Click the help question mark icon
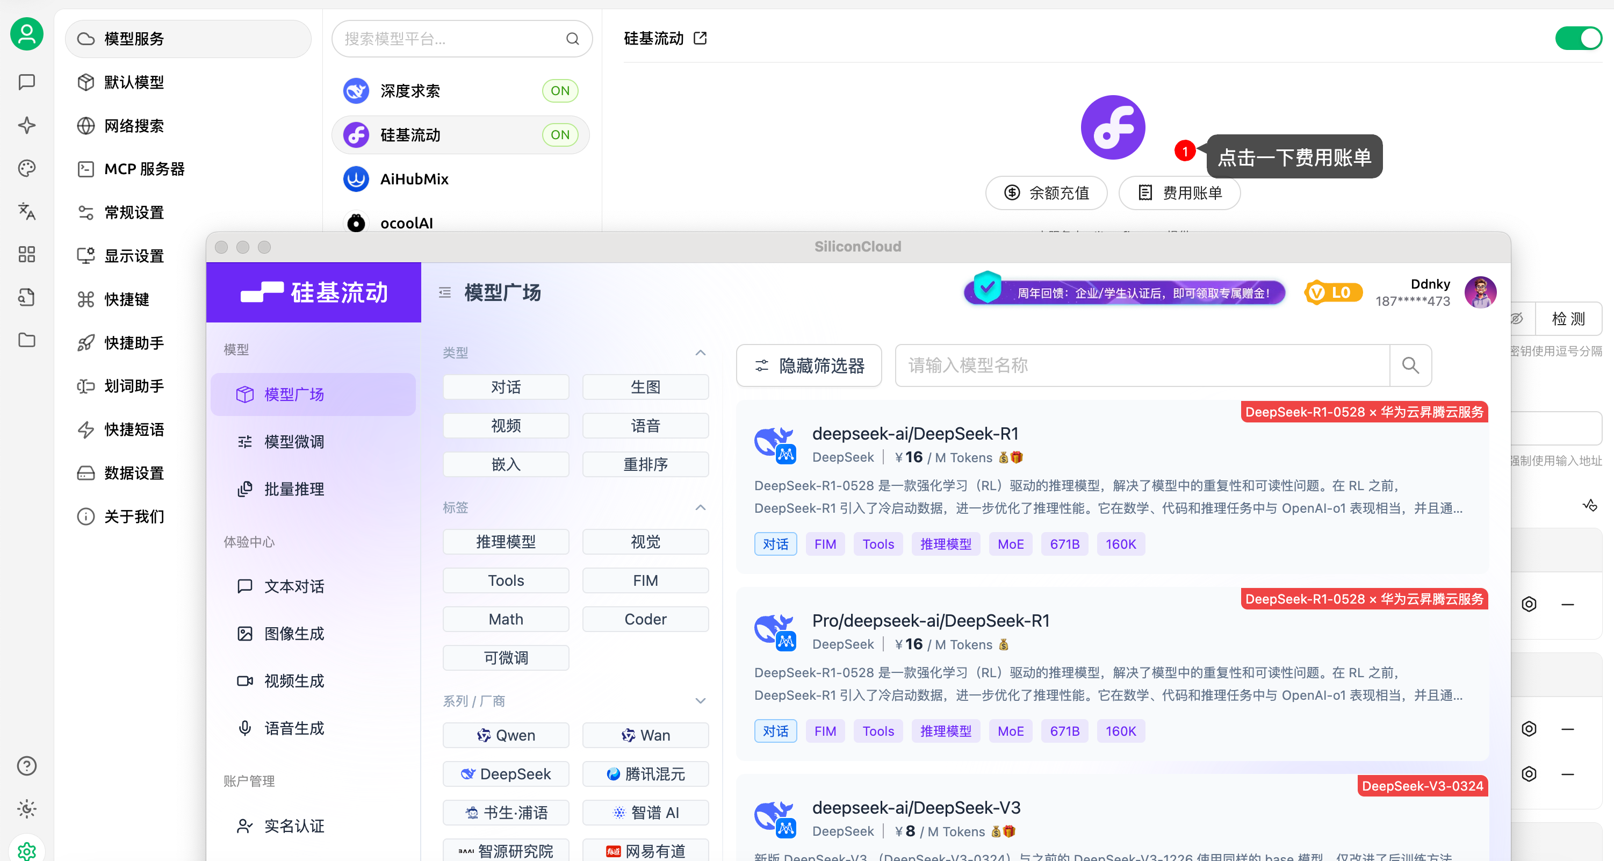This screenshot has width=1614, height=861. tap(27, 766)
